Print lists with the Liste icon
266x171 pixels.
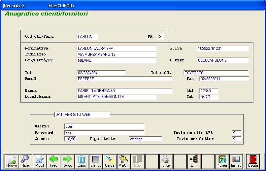(x=166, y=161)
